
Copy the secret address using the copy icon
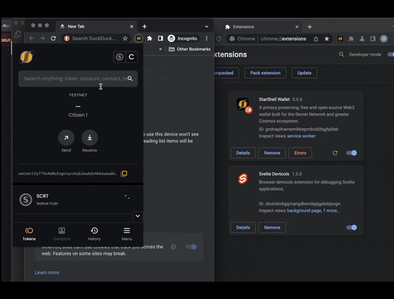[124, 174]
